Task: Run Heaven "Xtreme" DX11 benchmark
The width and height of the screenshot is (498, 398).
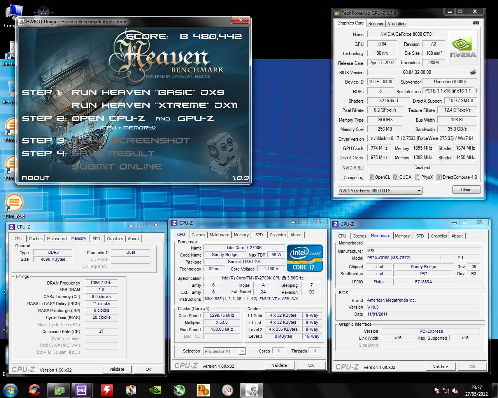Action: click(154, 105)
